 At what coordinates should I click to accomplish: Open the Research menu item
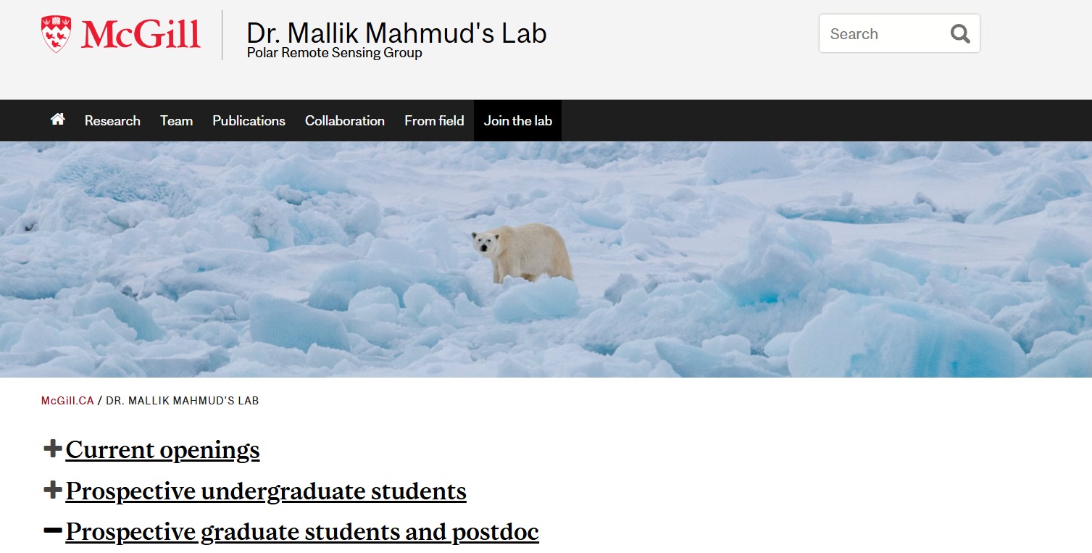click(x=112, y=121)
